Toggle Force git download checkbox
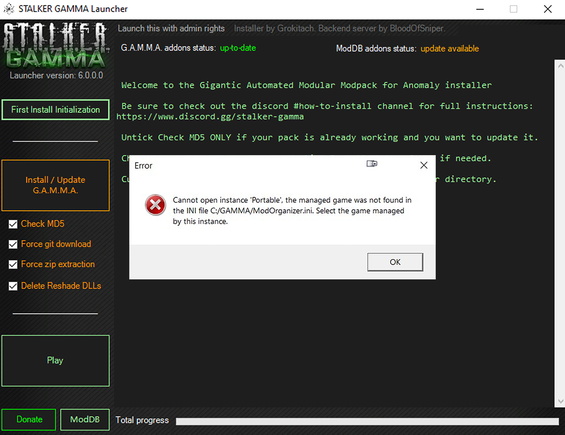565x435 pixels. click(x=13, y=245)
